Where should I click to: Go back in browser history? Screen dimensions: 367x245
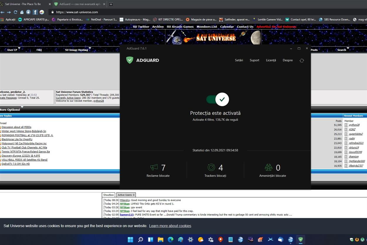click(3, 12)
